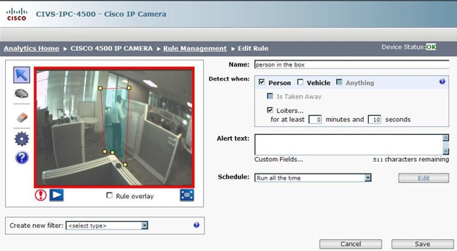Screen dimensions: 457x251
Task: Click the blue help question icon in toolbar
Action: (x=22, y=158)
